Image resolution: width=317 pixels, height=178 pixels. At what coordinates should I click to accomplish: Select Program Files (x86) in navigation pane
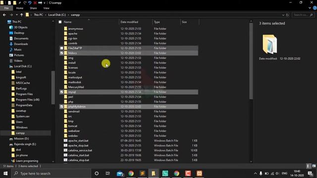point(28,99)
